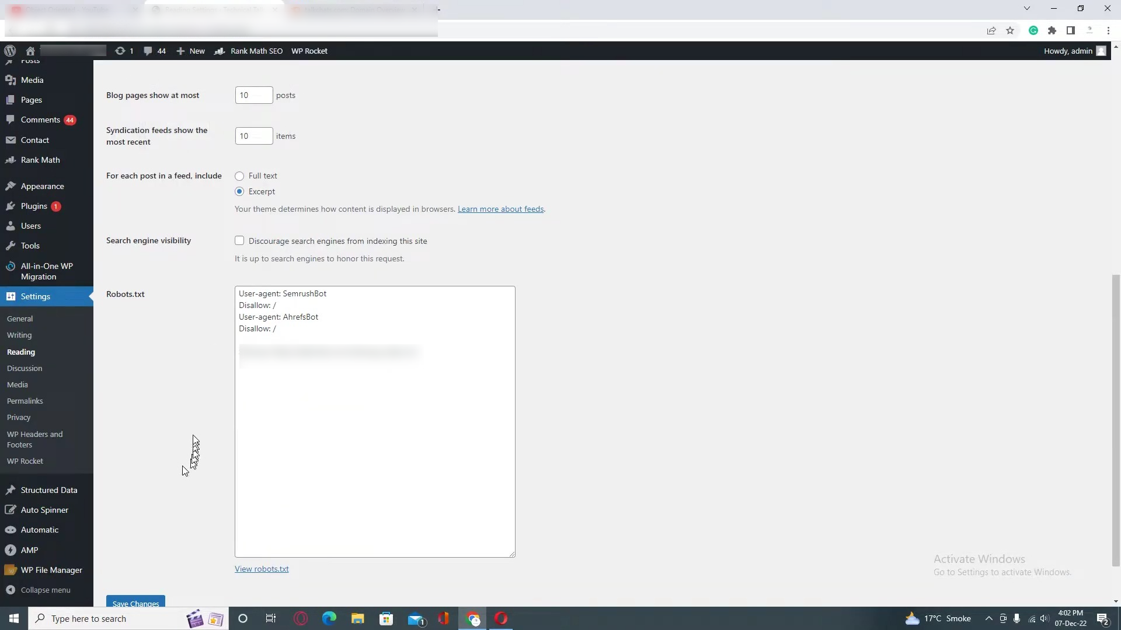Click the View robots.txt link
This screenshot has width=1121, height=630.
[x=262, y=569]
